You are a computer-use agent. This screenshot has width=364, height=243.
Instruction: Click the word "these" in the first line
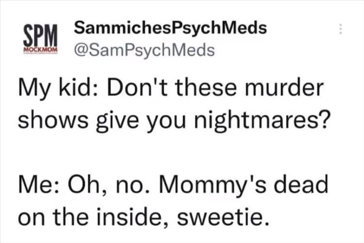coord(191,90)
